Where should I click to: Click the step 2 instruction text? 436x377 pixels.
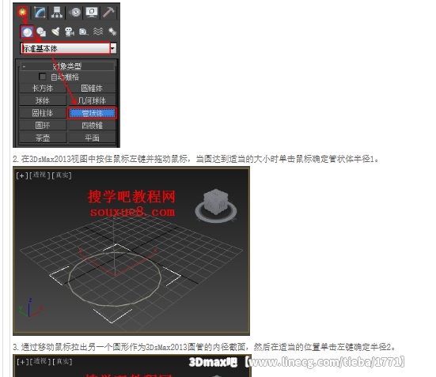(195, 159)
